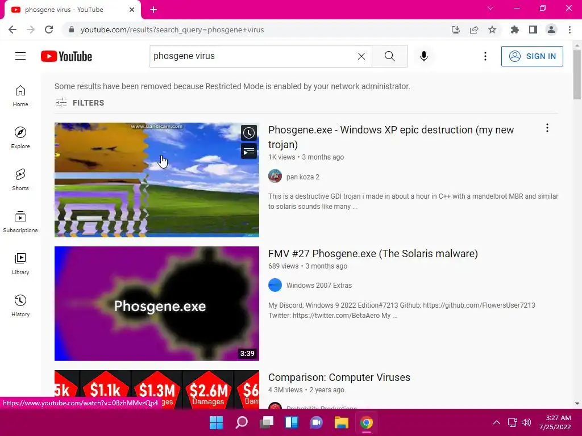582x436 pixels.
Task: Toggle the Chrome side panel
Action: click(x=533, y=30)
